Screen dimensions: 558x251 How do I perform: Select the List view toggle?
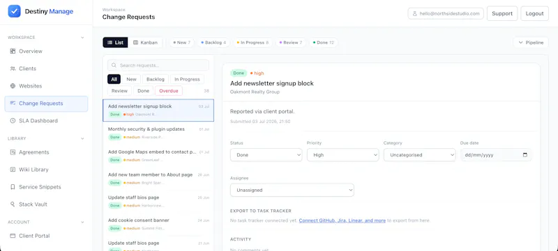coord(115,42)
